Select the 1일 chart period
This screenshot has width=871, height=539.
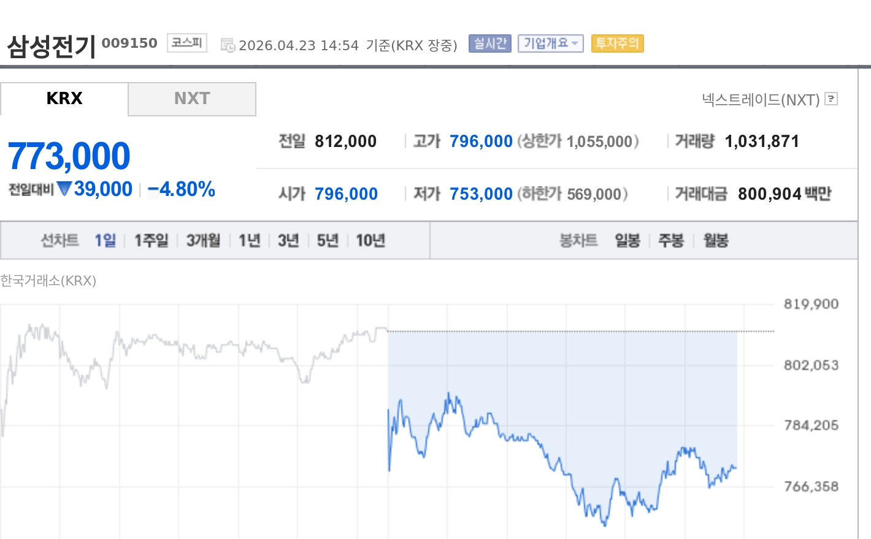tap(106, 240)
